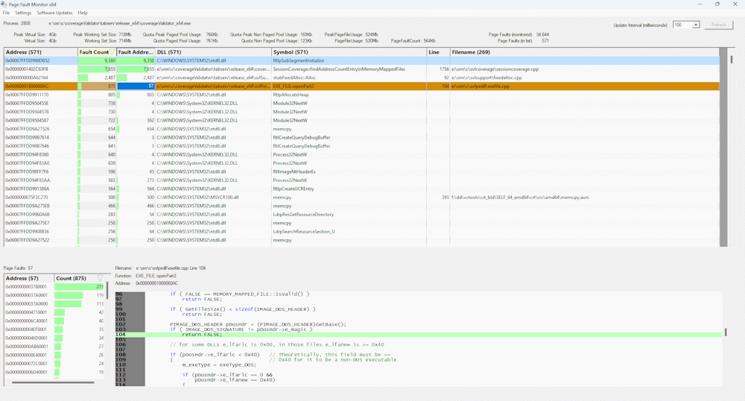Select lower list address 0x0000000008E40001

(26, 355)
